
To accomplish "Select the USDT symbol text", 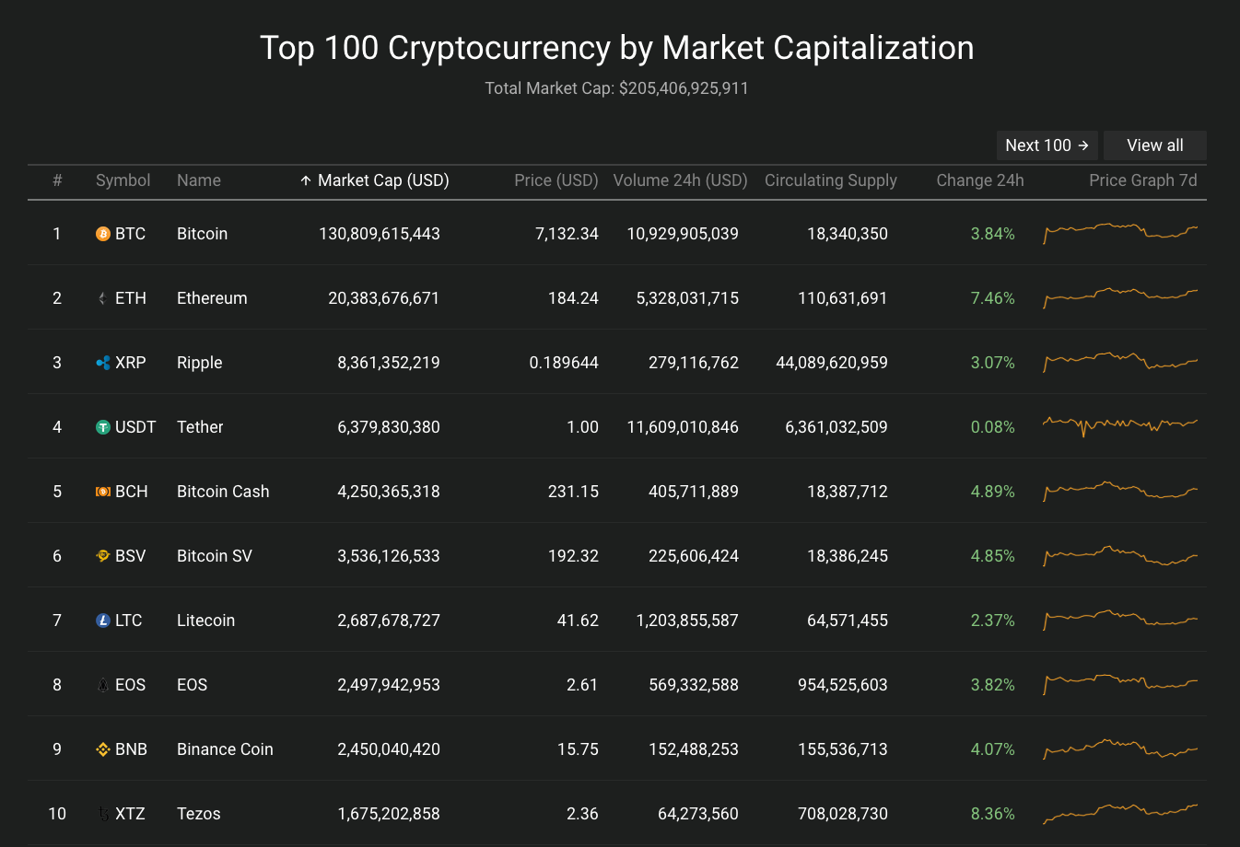I will (135, 427).
